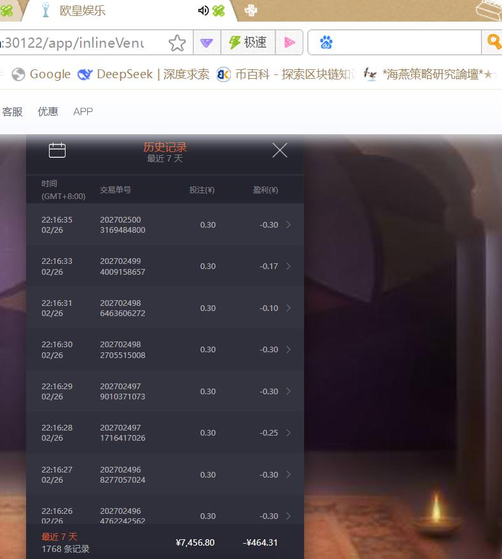Viewport: 502px width, 559px height.
Task: Select order number ending 9010371073
Action: [x=122, y=391]
